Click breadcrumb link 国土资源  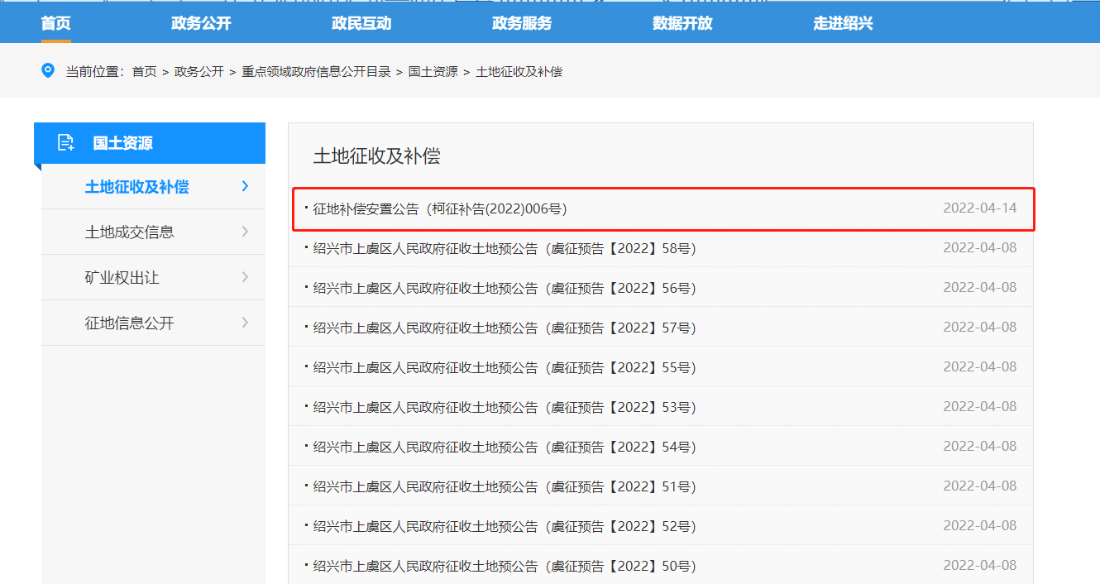[x=433, y=72]
